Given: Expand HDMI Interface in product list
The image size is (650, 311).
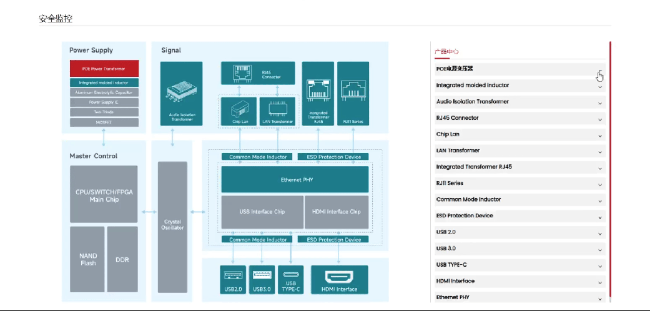Looking at the screenshot, I should pyautogui.click(x=520, y=281).
